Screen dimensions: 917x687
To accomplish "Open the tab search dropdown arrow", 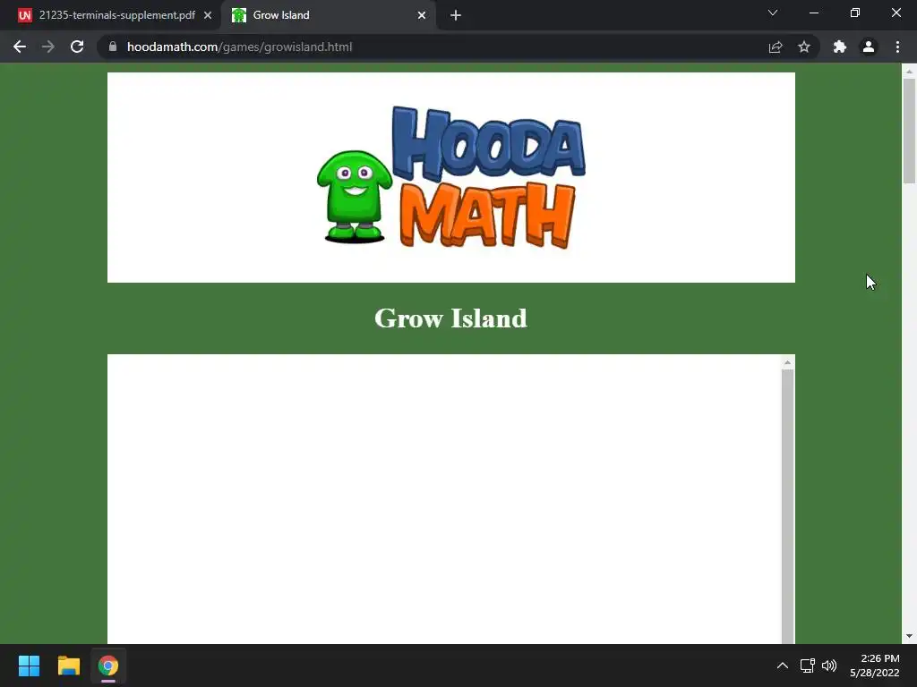I will pyautogui.click(x=773, y=13).
